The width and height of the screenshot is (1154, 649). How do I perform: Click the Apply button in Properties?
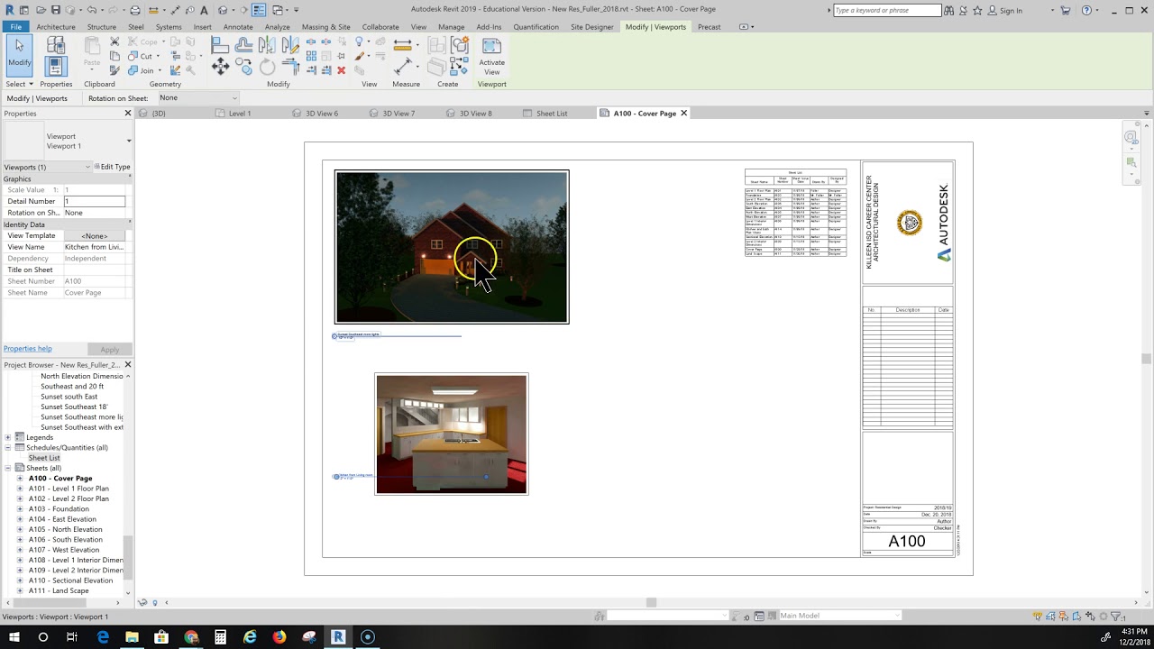pos(109,350)
